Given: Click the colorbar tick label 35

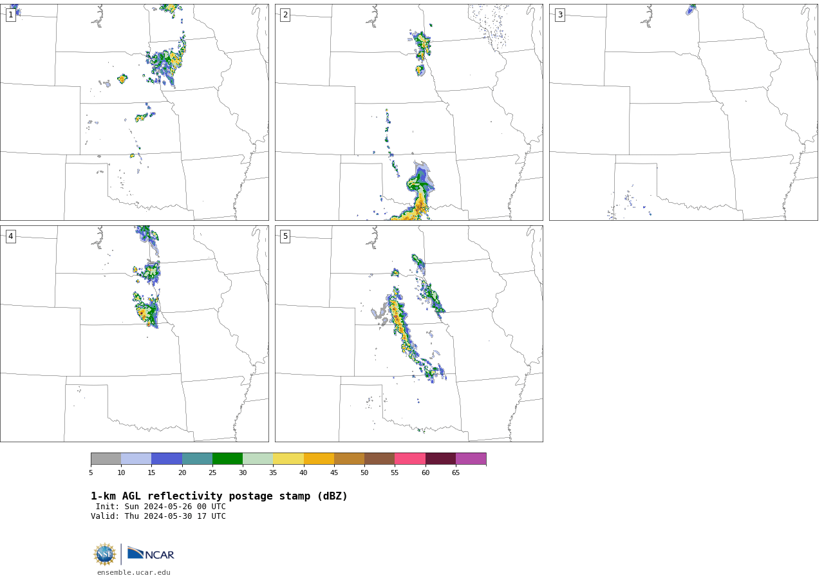Looking at the screenshot, I should pos(273,473).
